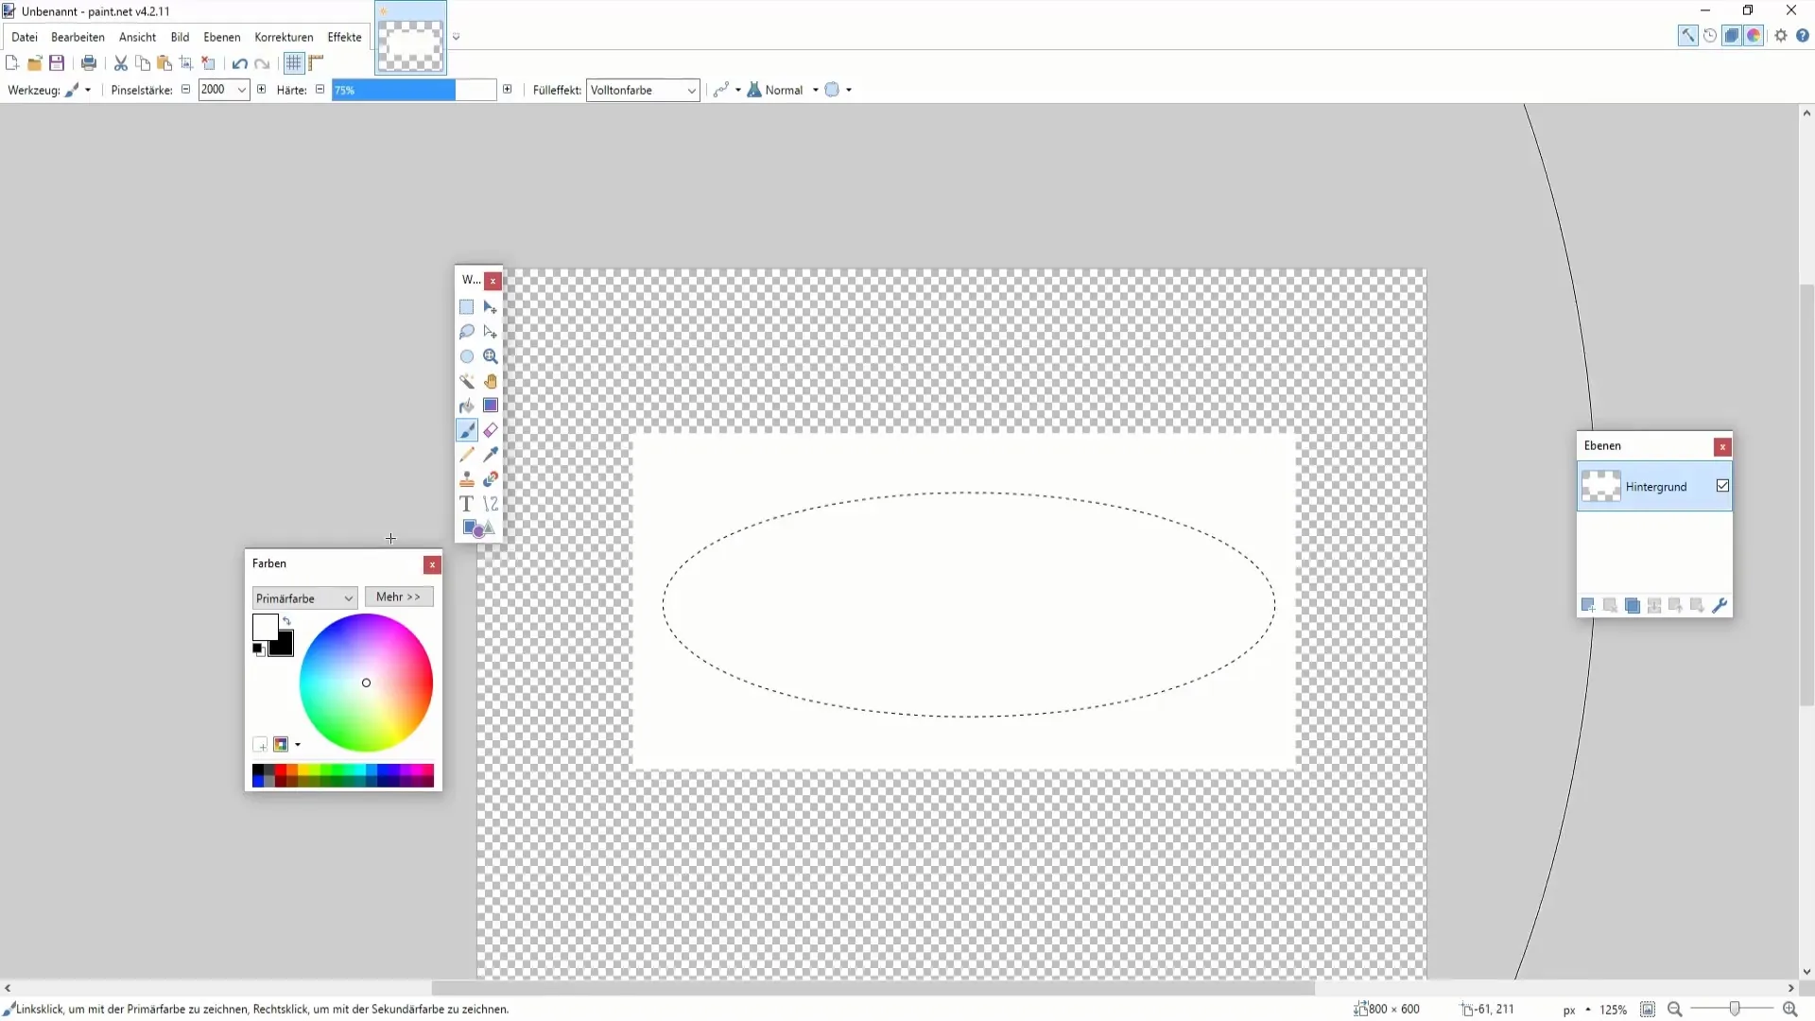Select the Text tool

click(x=467, y=504)
